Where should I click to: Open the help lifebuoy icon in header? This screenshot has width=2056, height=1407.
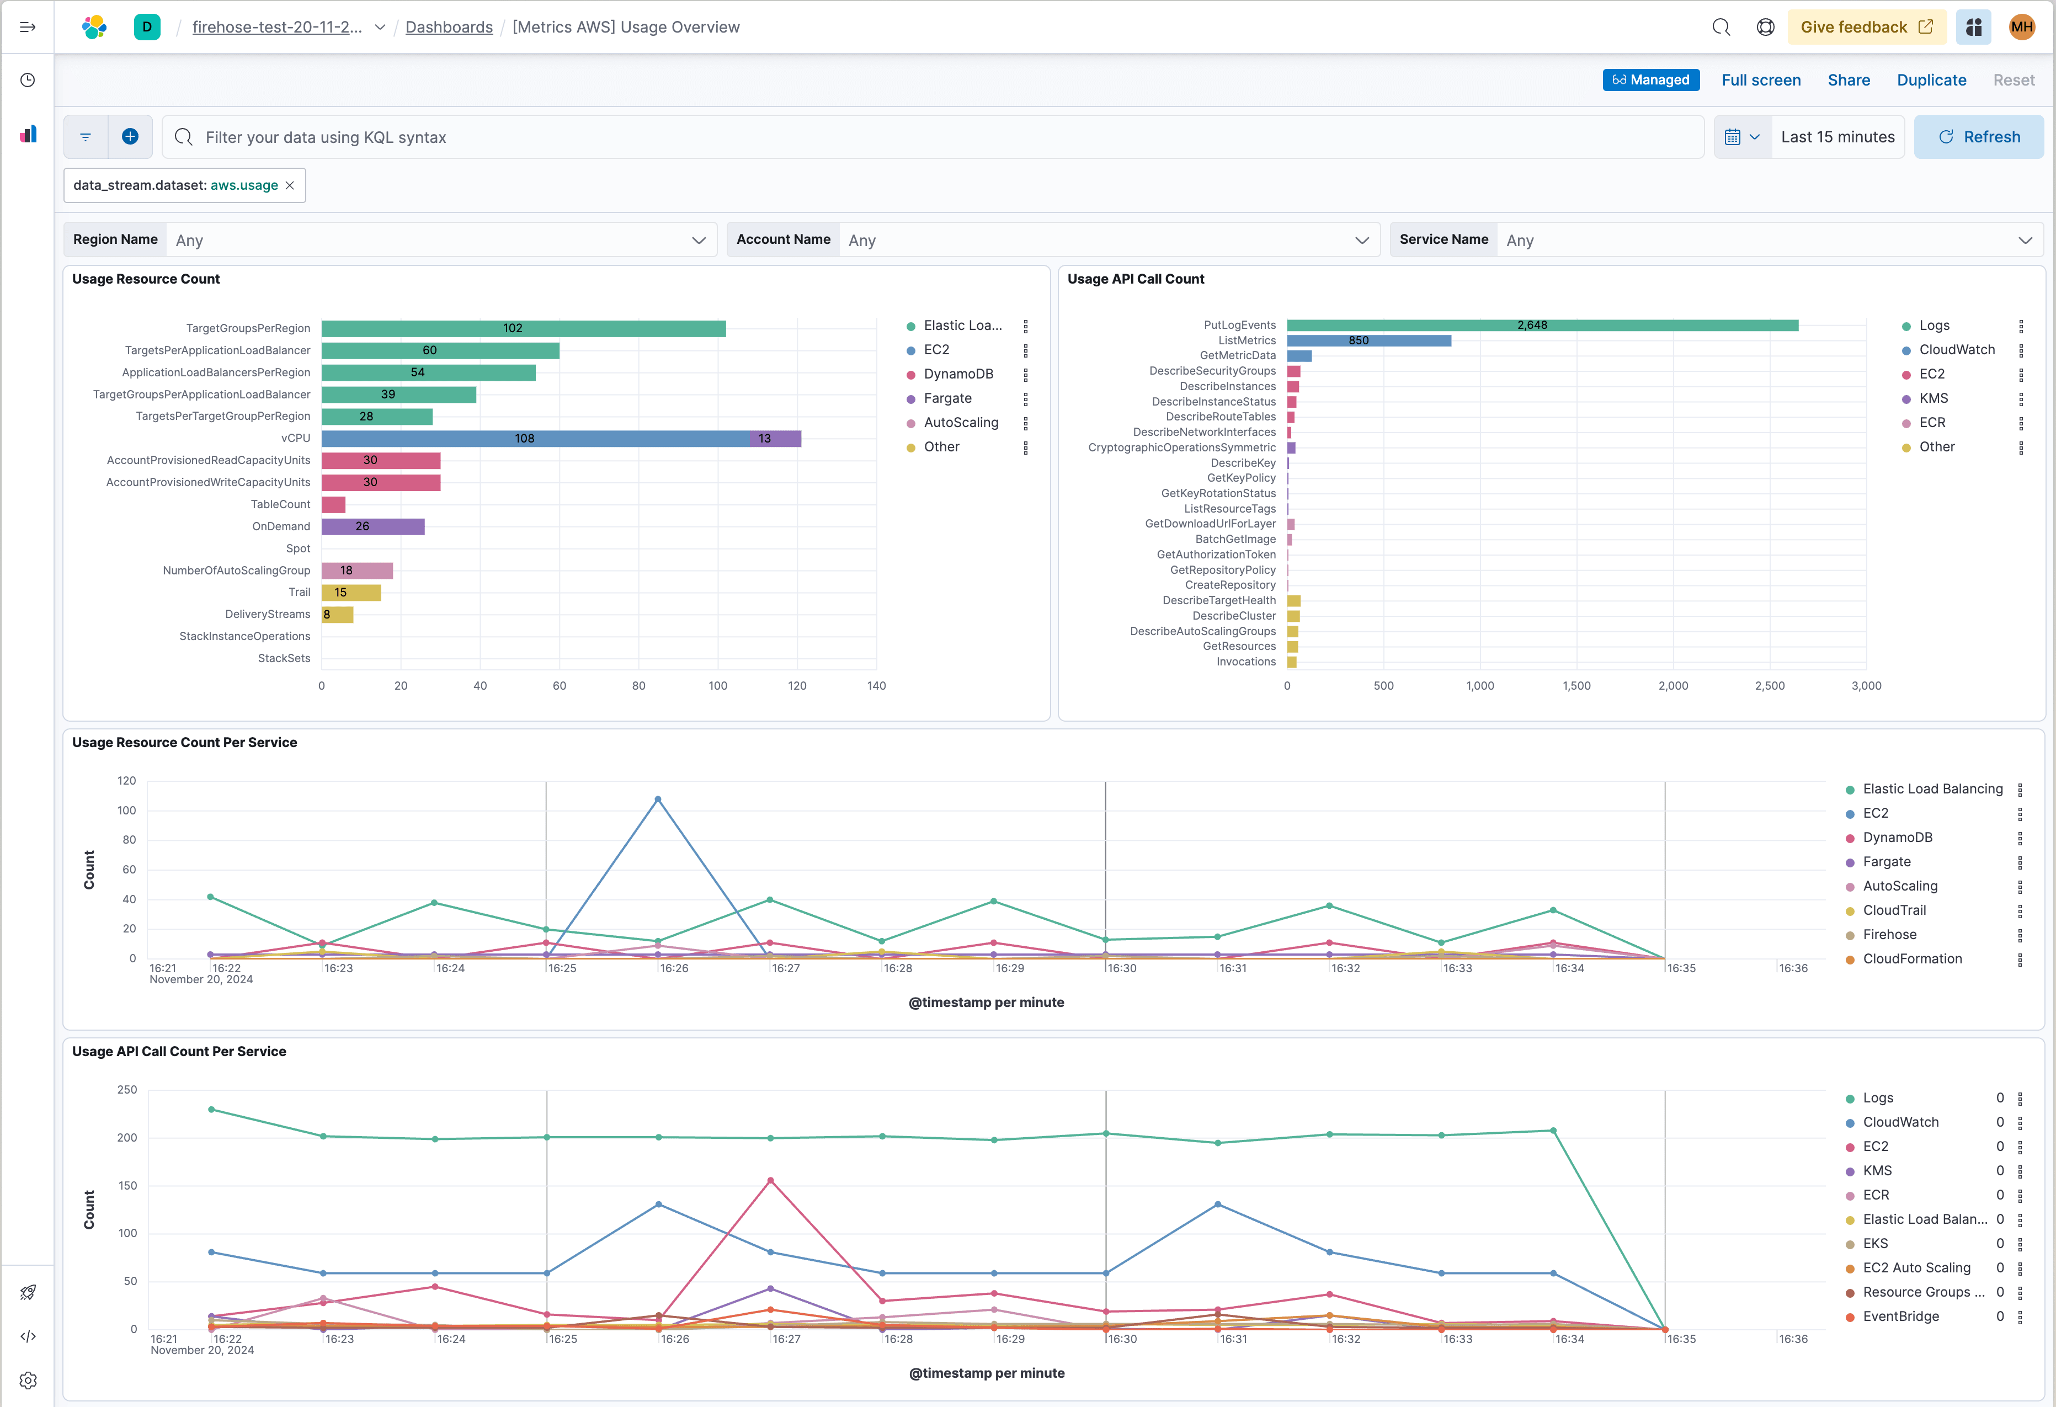coord(1766,26)
